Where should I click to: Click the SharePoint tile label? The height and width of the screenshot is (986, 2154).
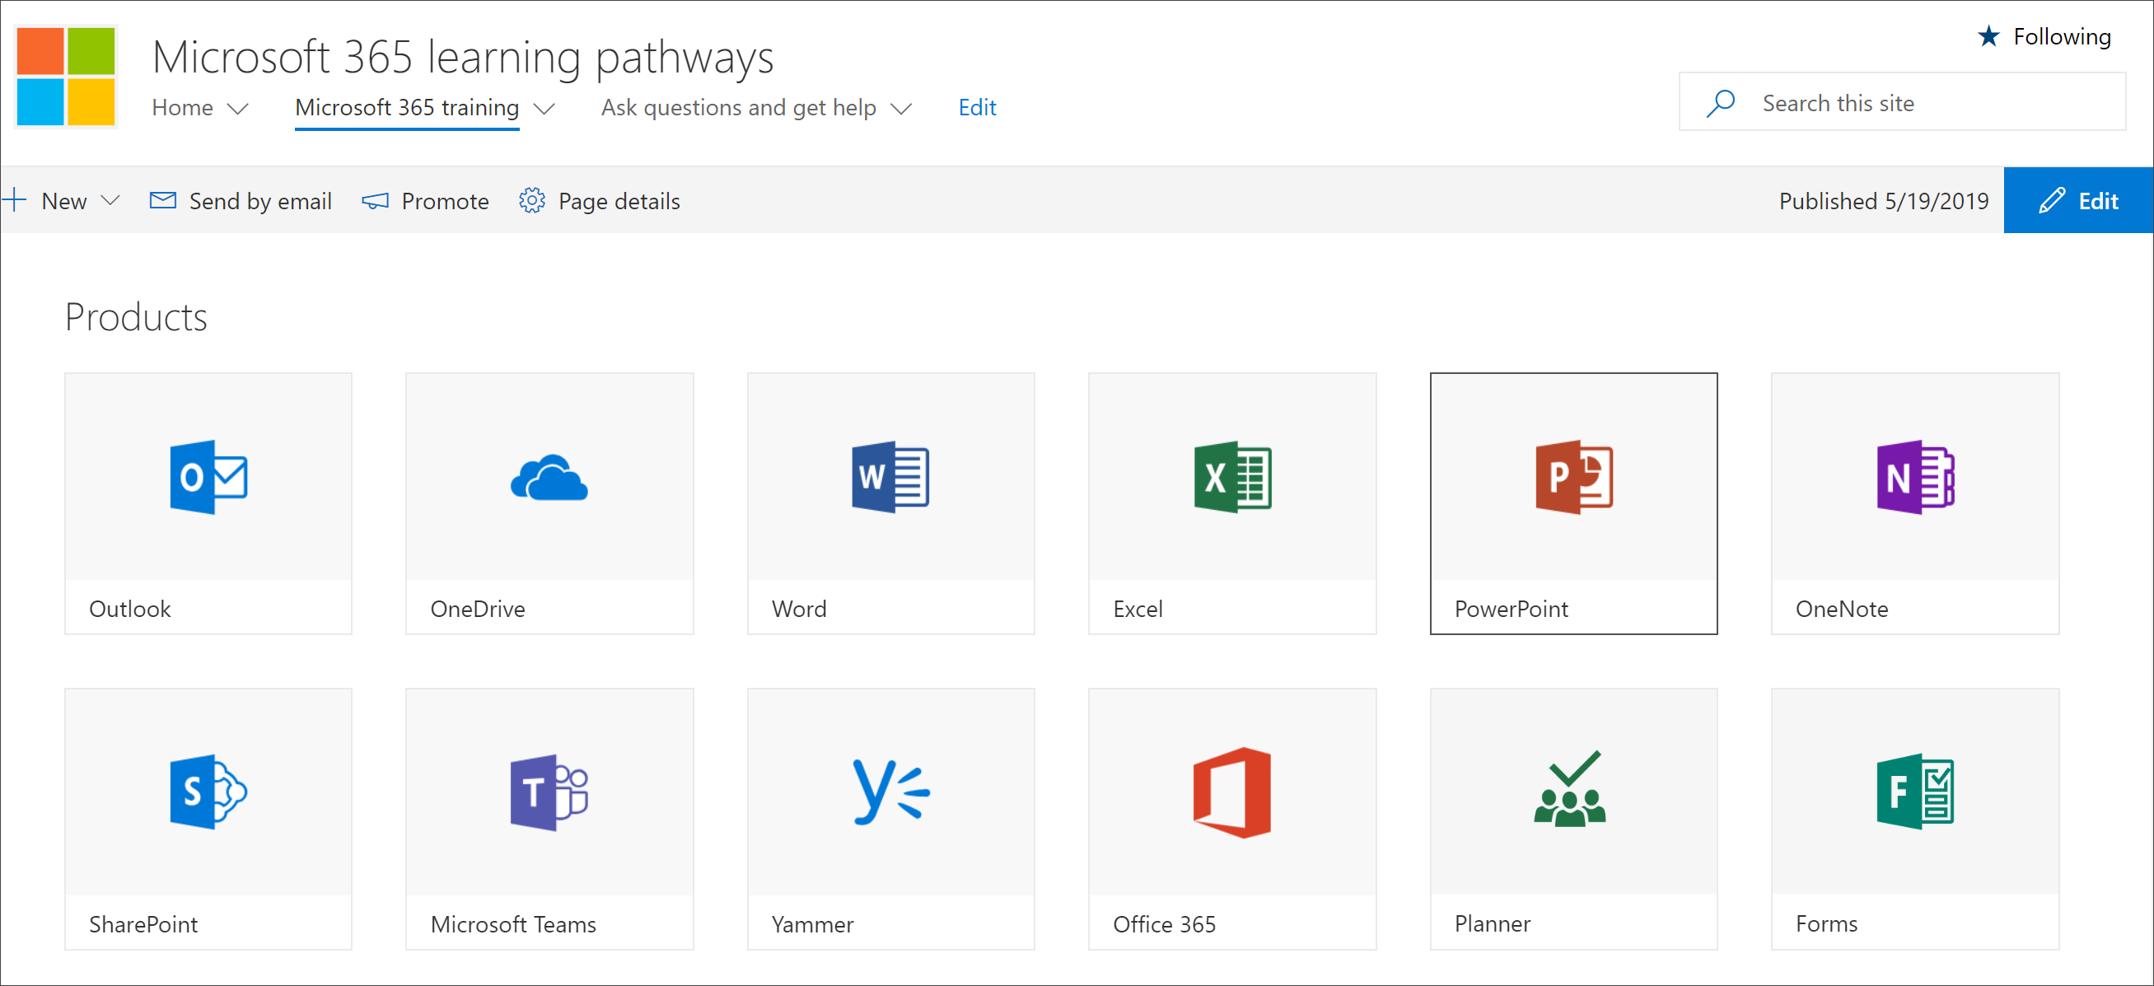coord(143,924)
